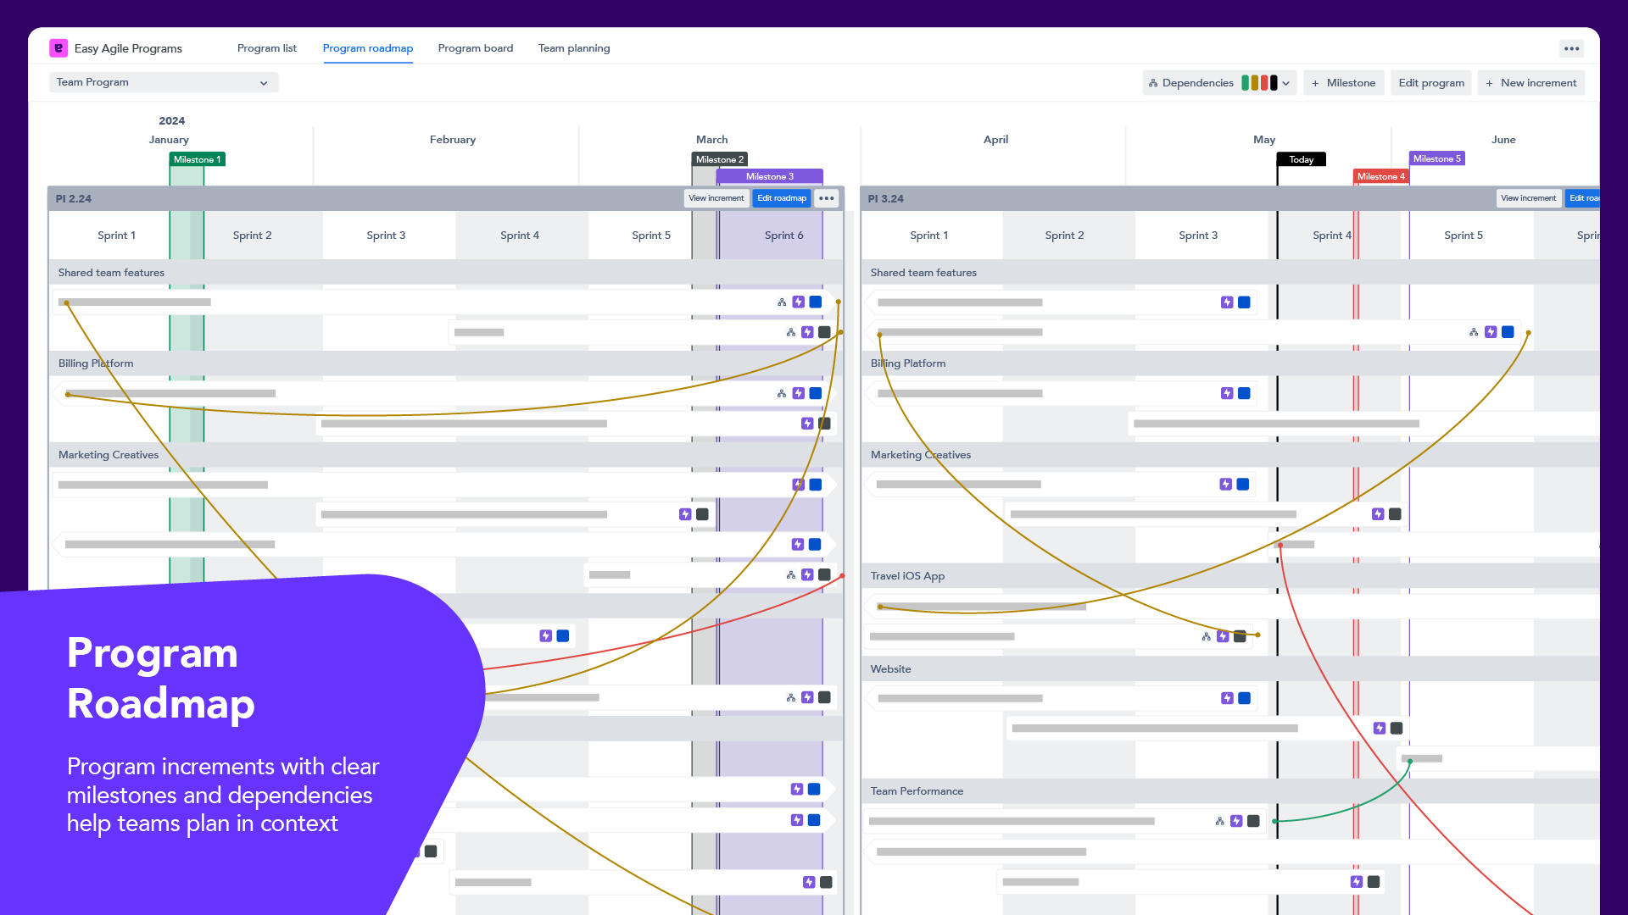Expand the dependency color legend chevron
The image size is (1628, 915).
click(x=1285, y=82)
